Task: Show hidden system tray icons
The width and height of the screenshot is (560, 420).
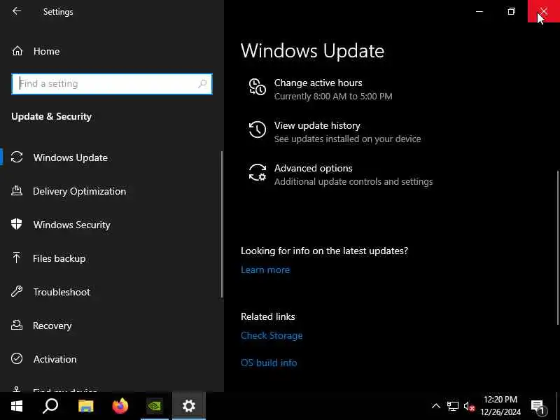Action: point(435,406)
